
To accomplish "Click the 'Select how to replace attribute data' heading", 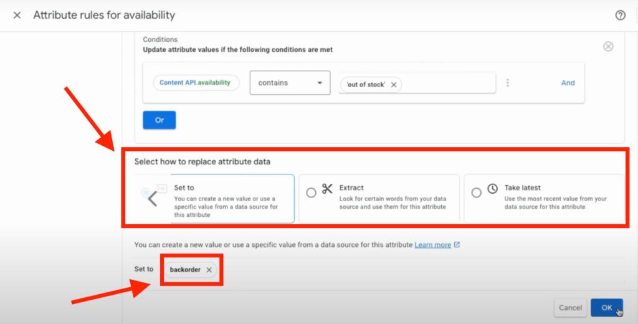I will point(202,161).
